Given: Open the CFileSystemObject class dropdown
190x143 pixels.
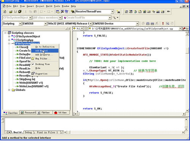Looking at the screenshot, I should 30,17.
